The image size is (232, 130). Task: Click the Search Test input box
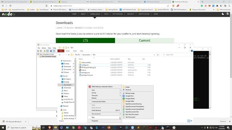tap(176, 55)
